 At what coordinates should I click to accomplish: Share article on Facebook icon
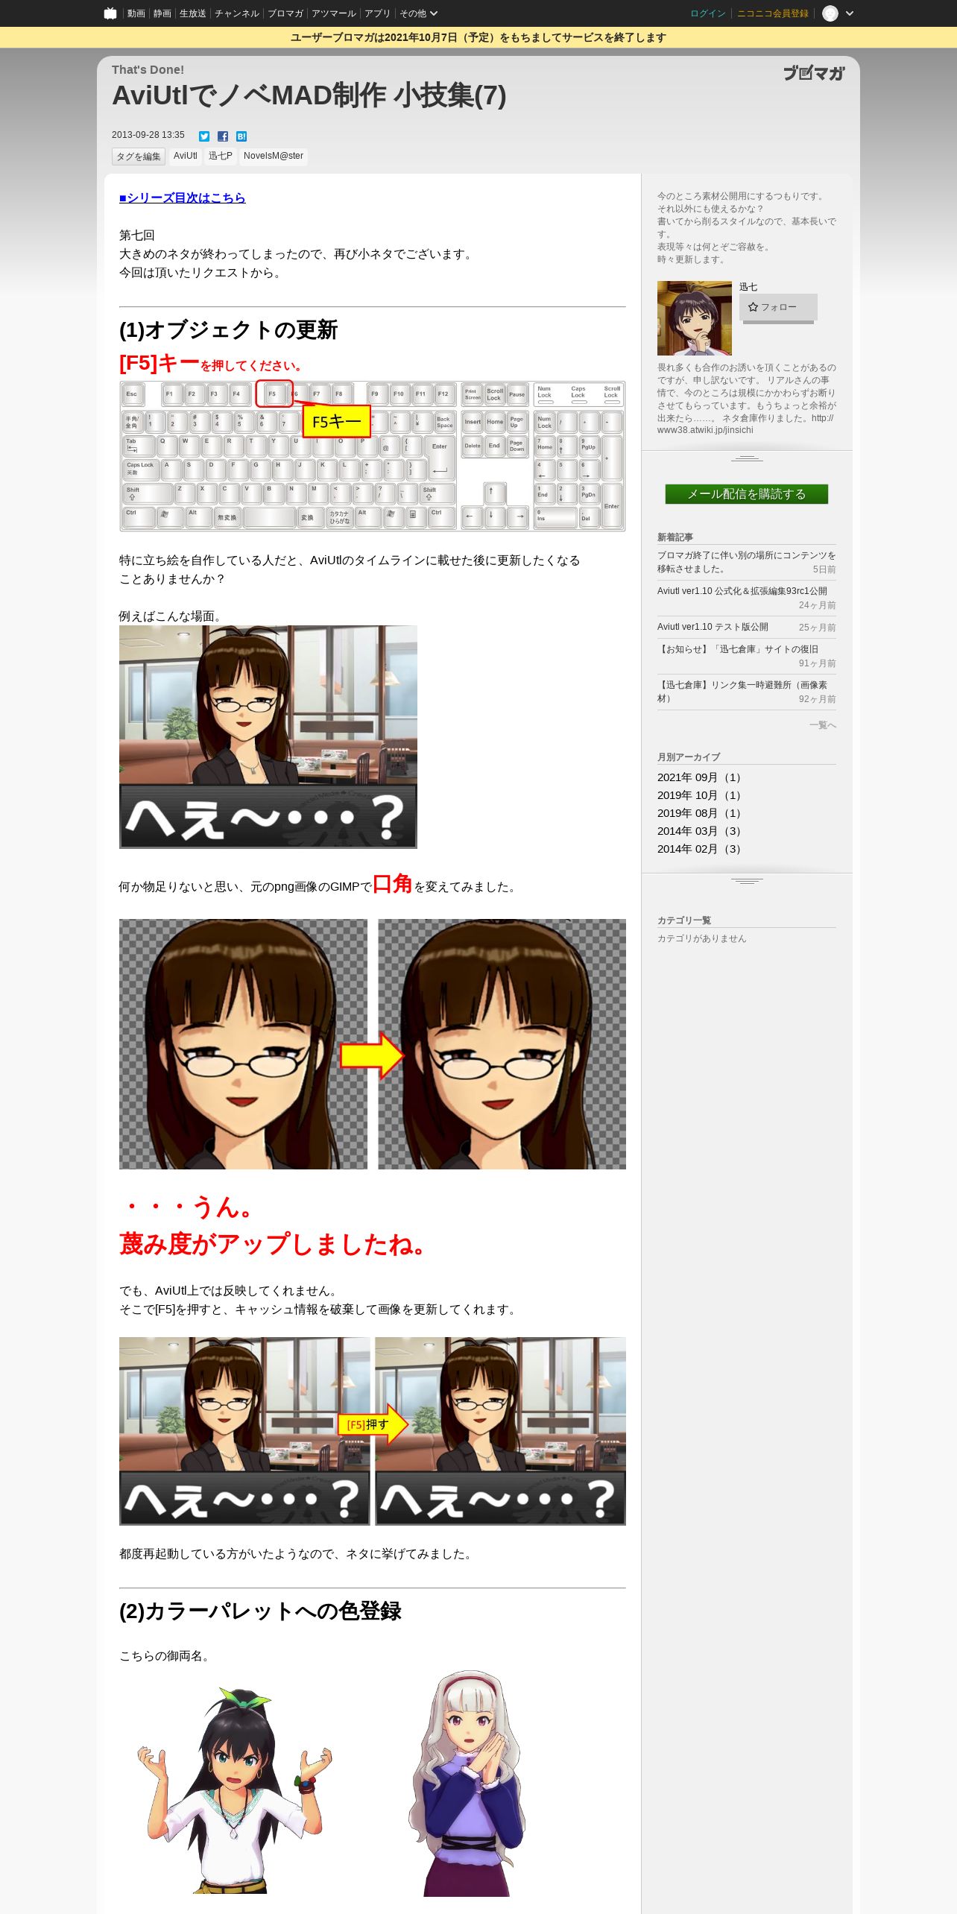click(x=223, y=136)
